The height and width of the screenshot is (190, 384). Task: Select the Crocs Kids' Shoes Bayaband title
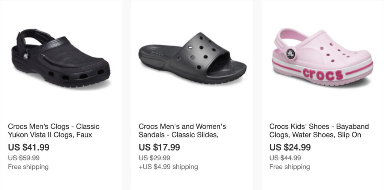click(319, 131)
